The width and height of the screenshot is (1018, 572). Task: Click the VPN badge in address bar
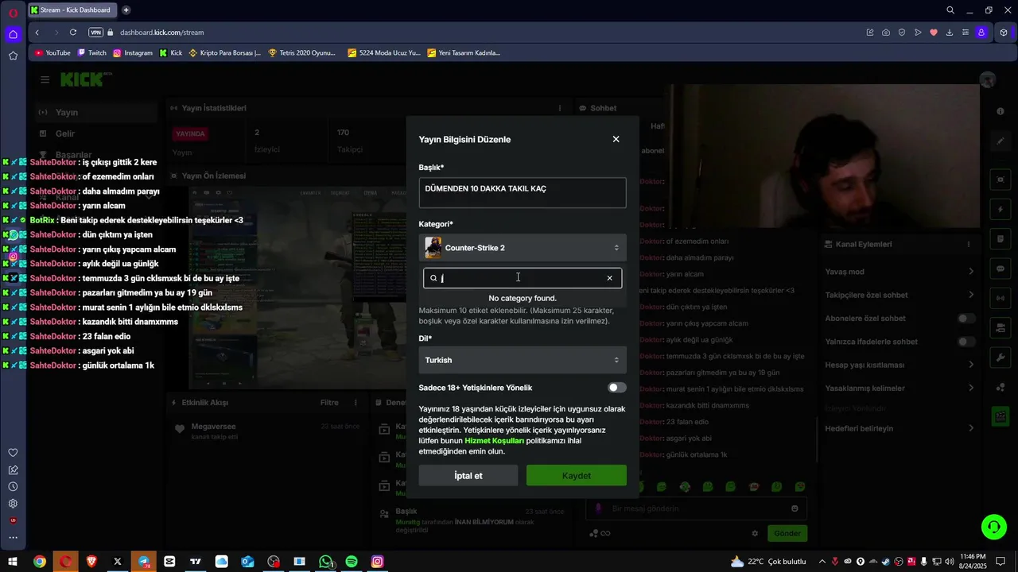point(96,33)
